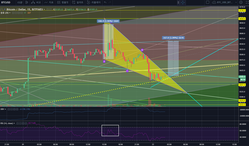This screenshot has width=249, height=146.
Task: Click the yellow 8708.3 price label
Action: point(242,10)
